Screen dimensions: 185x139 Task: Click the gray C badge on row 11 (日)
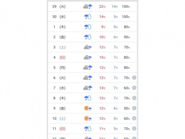134,129
